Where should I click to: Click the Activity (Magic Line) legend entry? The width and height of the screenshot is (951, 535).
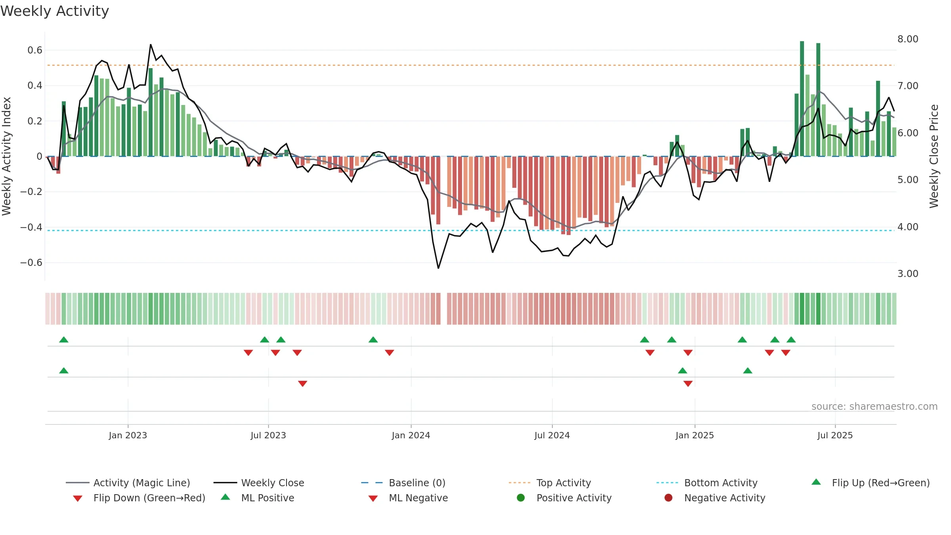pos(128,483)
